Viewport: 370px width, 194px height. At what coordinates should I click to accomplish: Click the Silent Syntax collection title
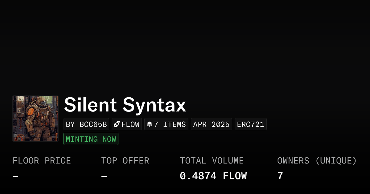125,105
